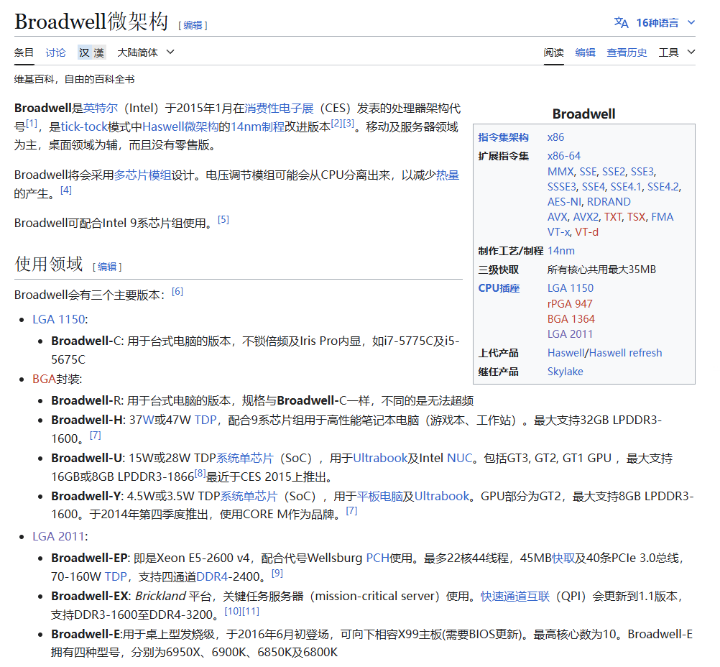Open the 热量 link
The image size is (720, 667).
click(x=448, y=175)
